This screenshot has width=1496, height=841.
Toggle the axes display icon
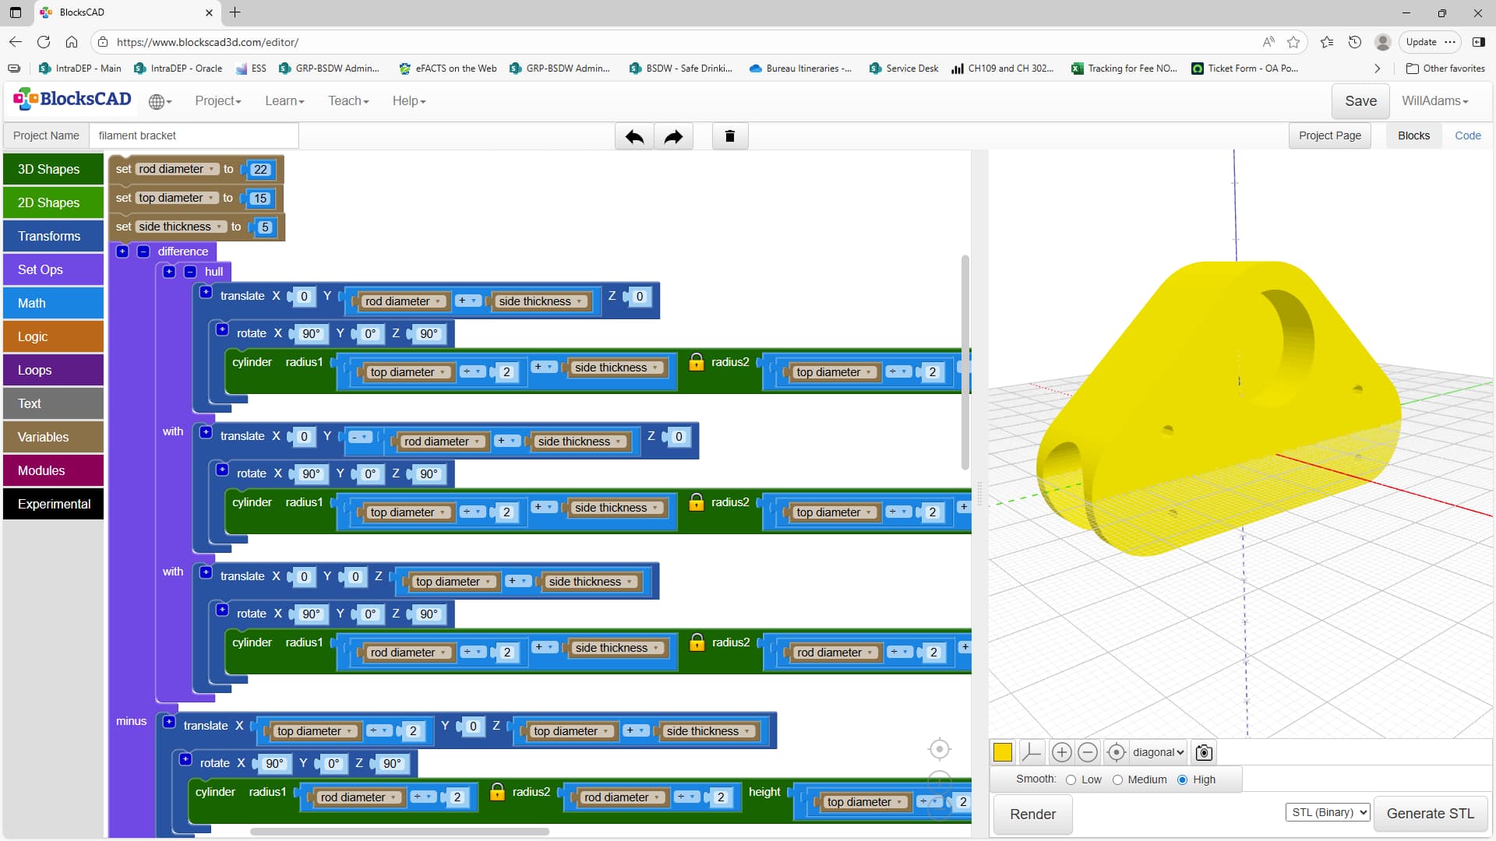point(1031,752)
